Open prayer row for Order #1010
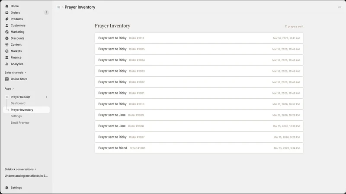 click(x=199, y=104)
